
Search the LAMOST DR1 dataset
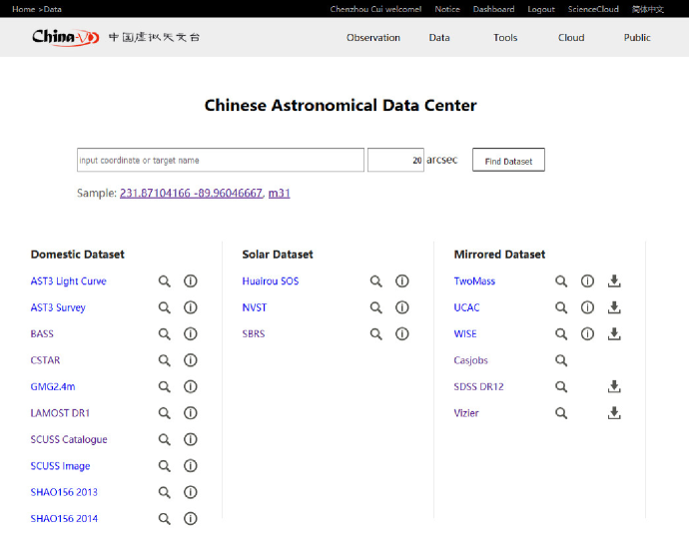tap(165, 413)
